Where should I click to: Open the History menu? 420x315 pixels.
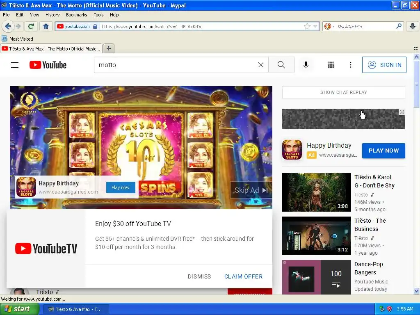click(52, 15)
